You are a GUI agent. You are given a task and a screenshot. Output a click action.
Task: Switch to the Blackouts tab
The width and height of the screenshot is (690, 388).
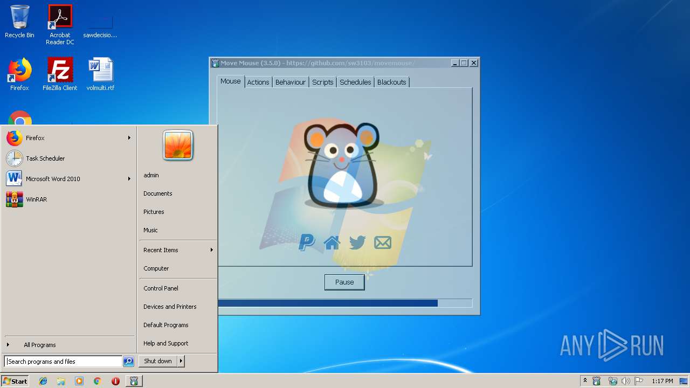pos(392,82)
